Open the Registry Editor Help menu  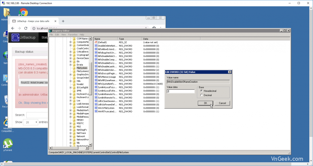[82, 35]
